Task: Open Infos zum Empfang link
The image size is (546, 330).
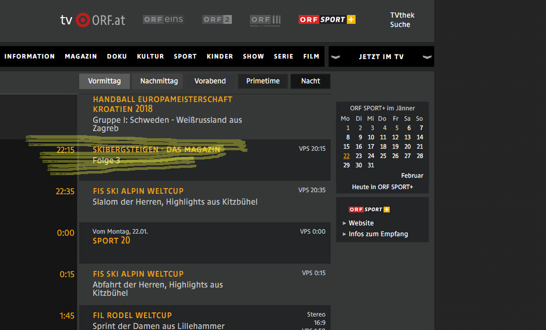Action: tap(378, 234)
